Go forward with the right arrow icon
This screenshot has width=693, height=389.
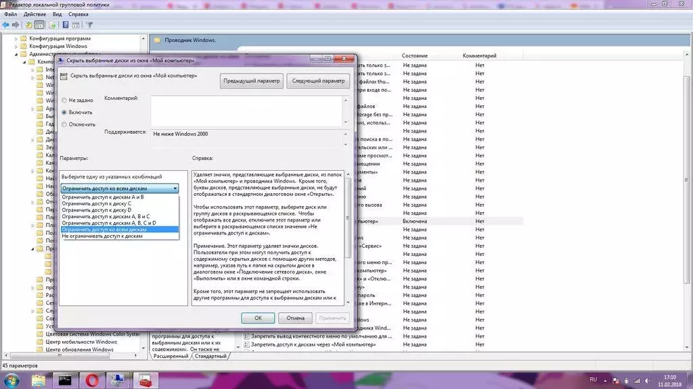click(16, 25)
